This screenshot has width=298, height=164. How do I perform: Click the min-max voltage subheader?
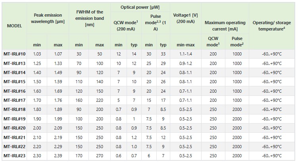pyautogui.click(x=185, y=45)
